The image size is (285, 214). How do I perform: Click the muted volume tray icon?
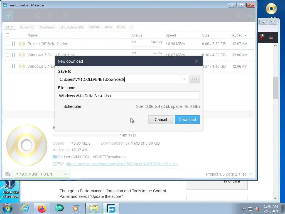257,209
